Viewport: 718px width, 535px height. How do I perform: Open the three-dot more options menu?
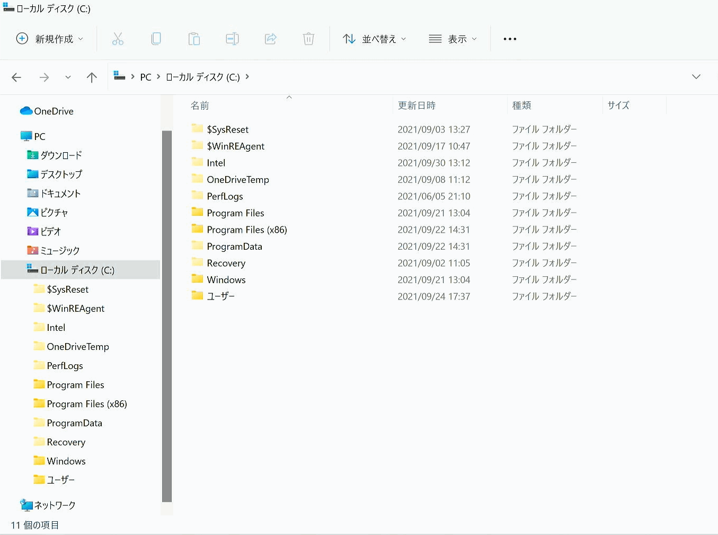click(x=510, y=39)
